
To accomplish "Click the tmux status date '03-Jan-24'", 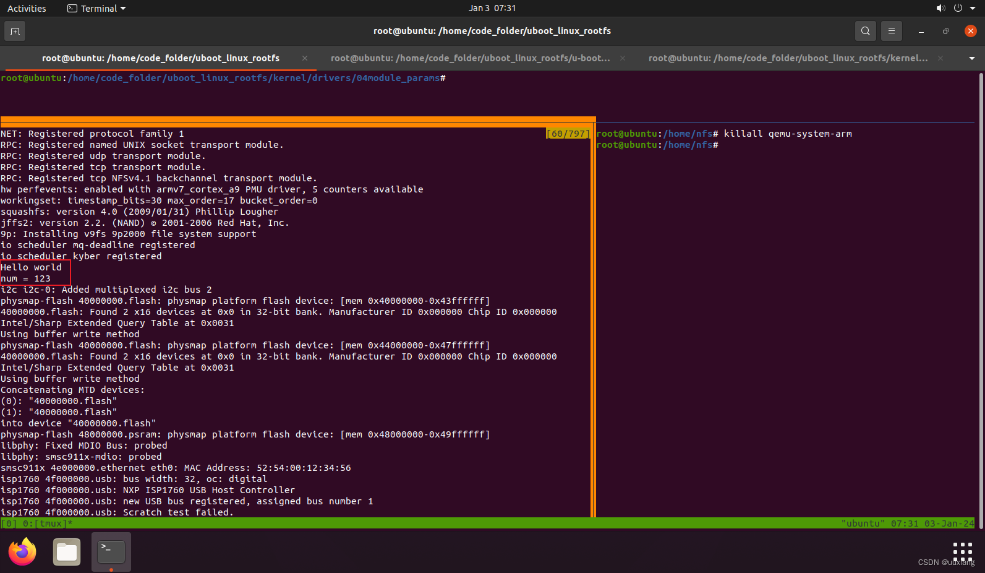I will (x=949, y=523).
